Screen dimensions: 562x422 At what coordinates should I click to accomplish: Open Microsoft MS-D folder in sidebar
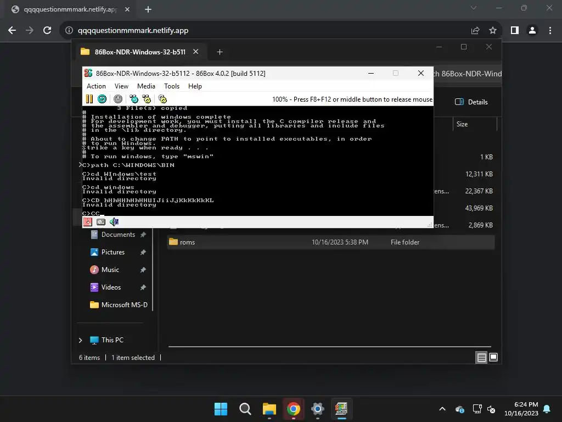click(x=119, y=305)
